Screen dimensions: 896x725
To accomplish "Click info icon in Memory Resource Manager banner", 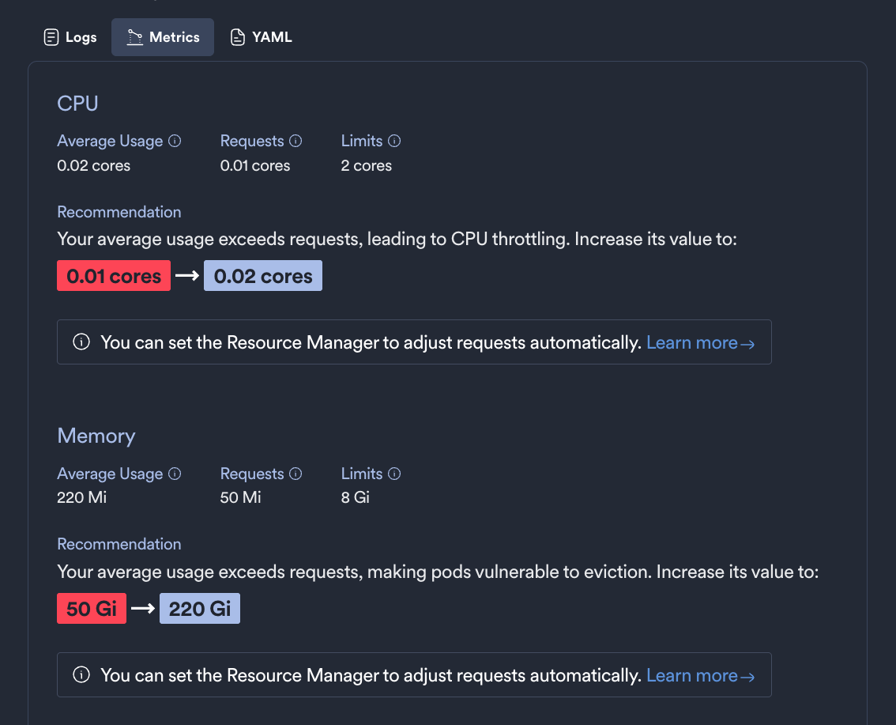I will tap(82, 674).
